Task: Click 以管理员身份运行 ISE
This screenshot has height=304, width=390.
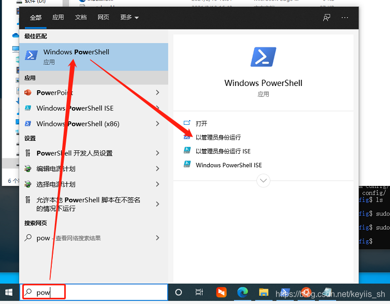Action: pos(223,151)
